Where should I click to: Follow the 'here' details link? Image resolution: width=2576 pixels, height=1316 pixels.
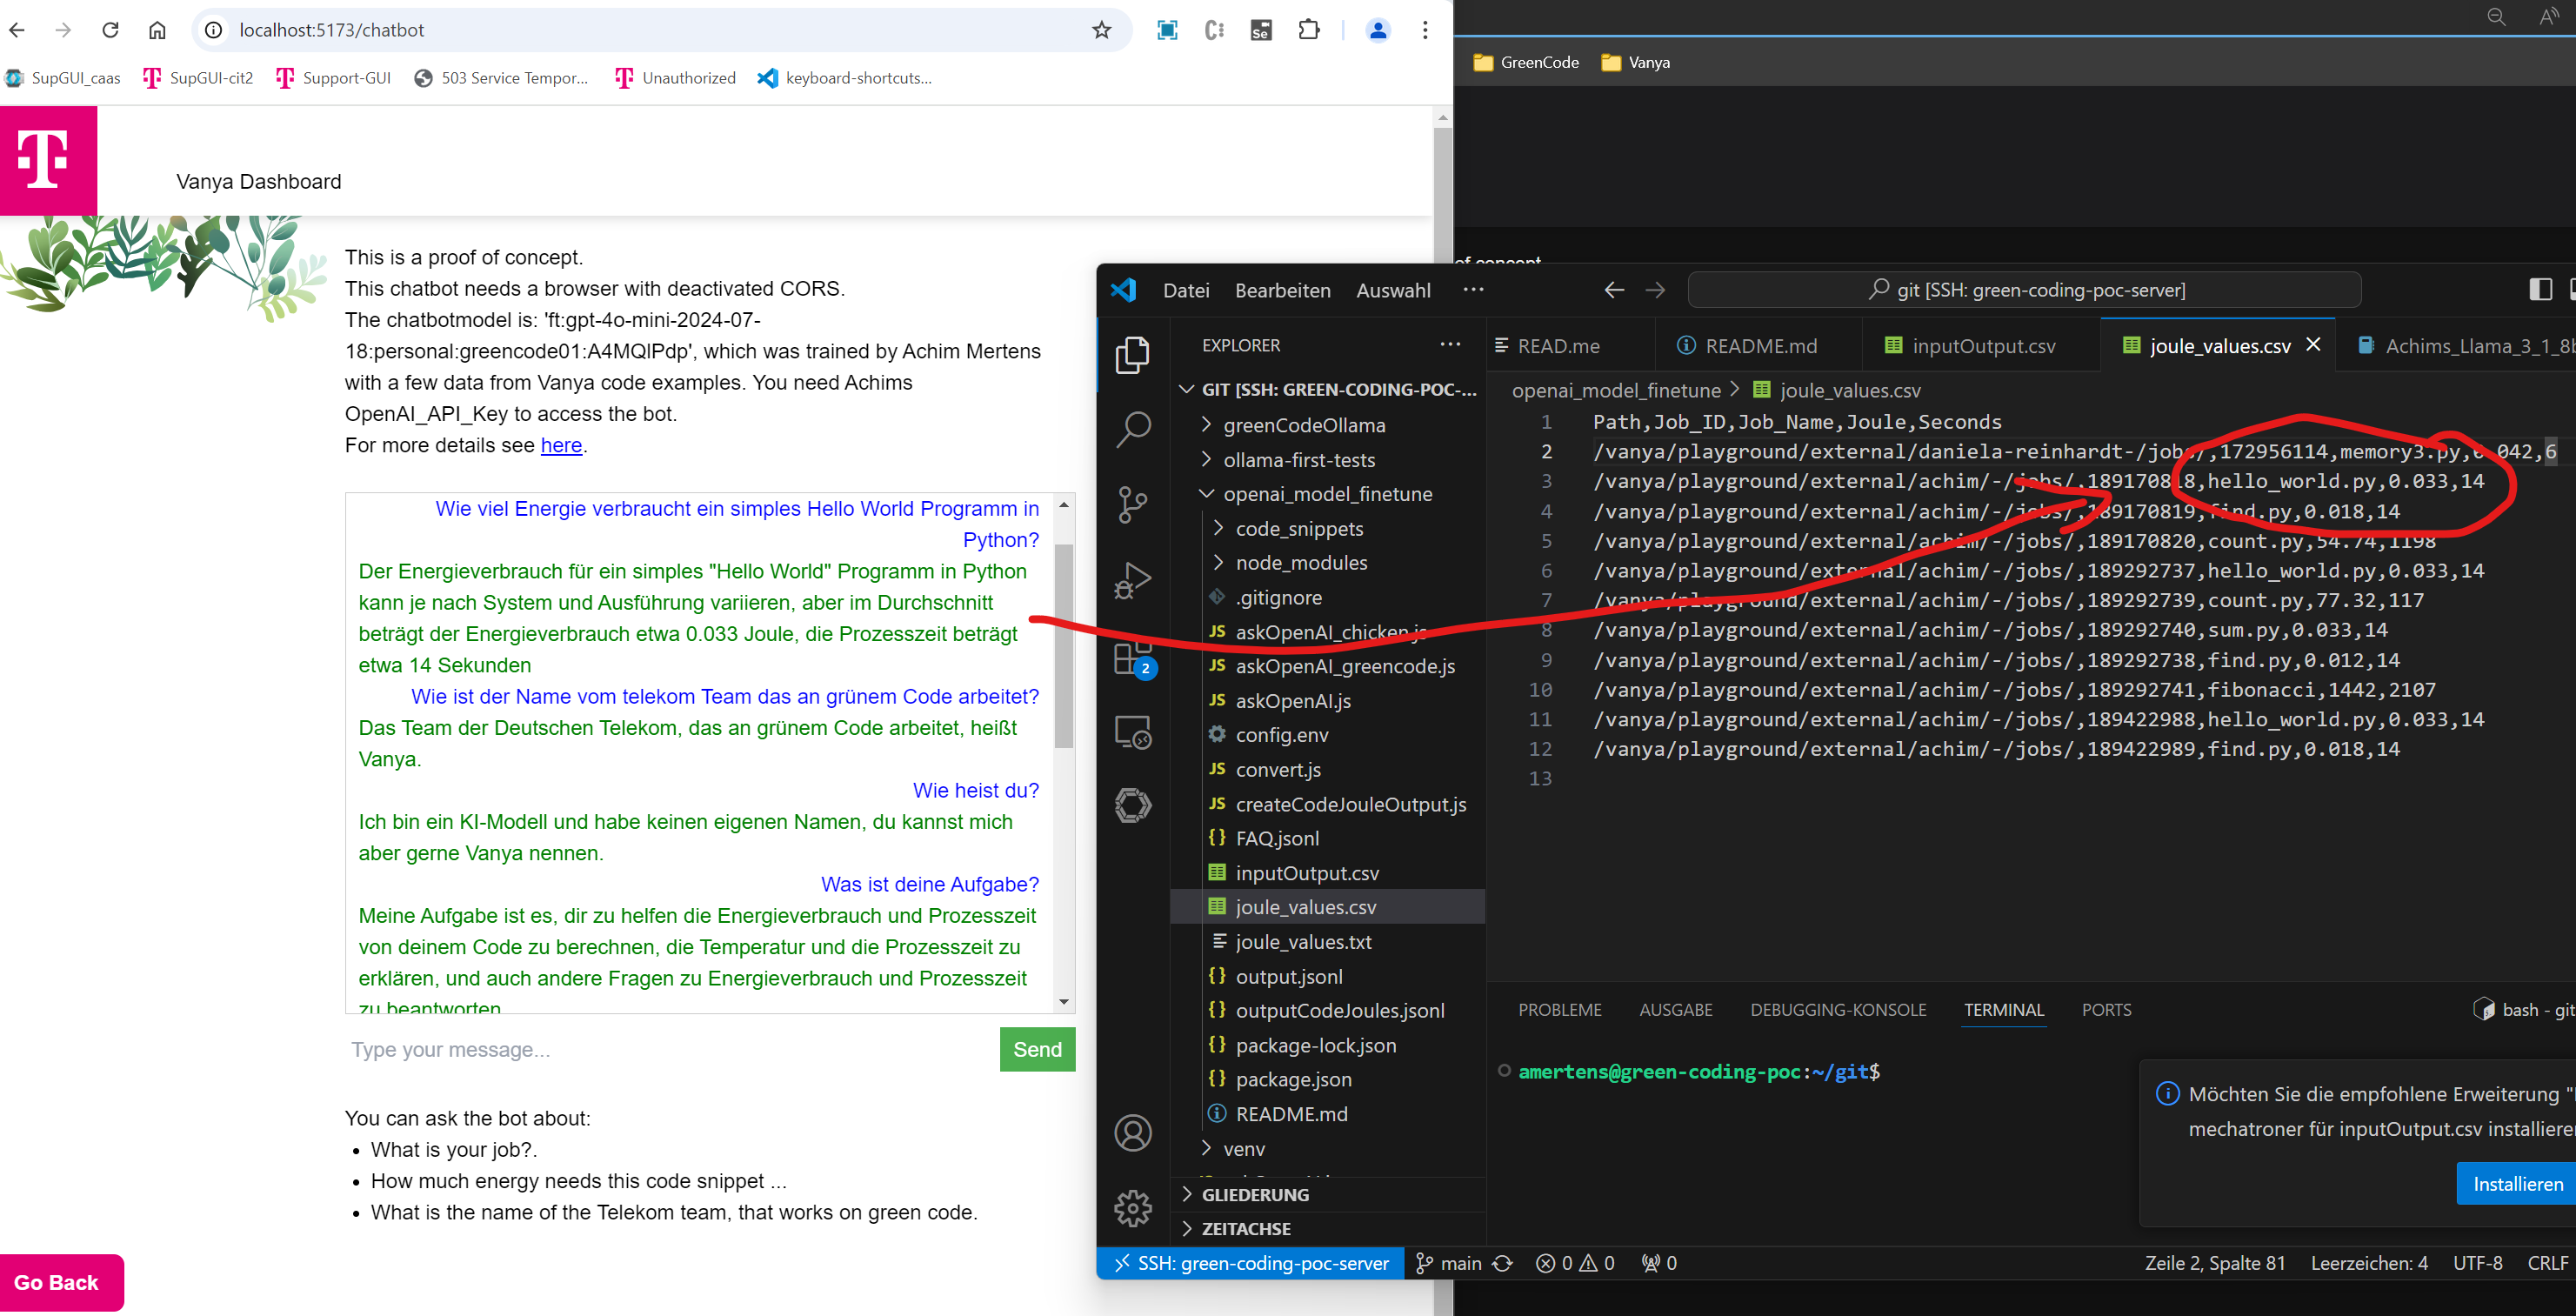561,445
